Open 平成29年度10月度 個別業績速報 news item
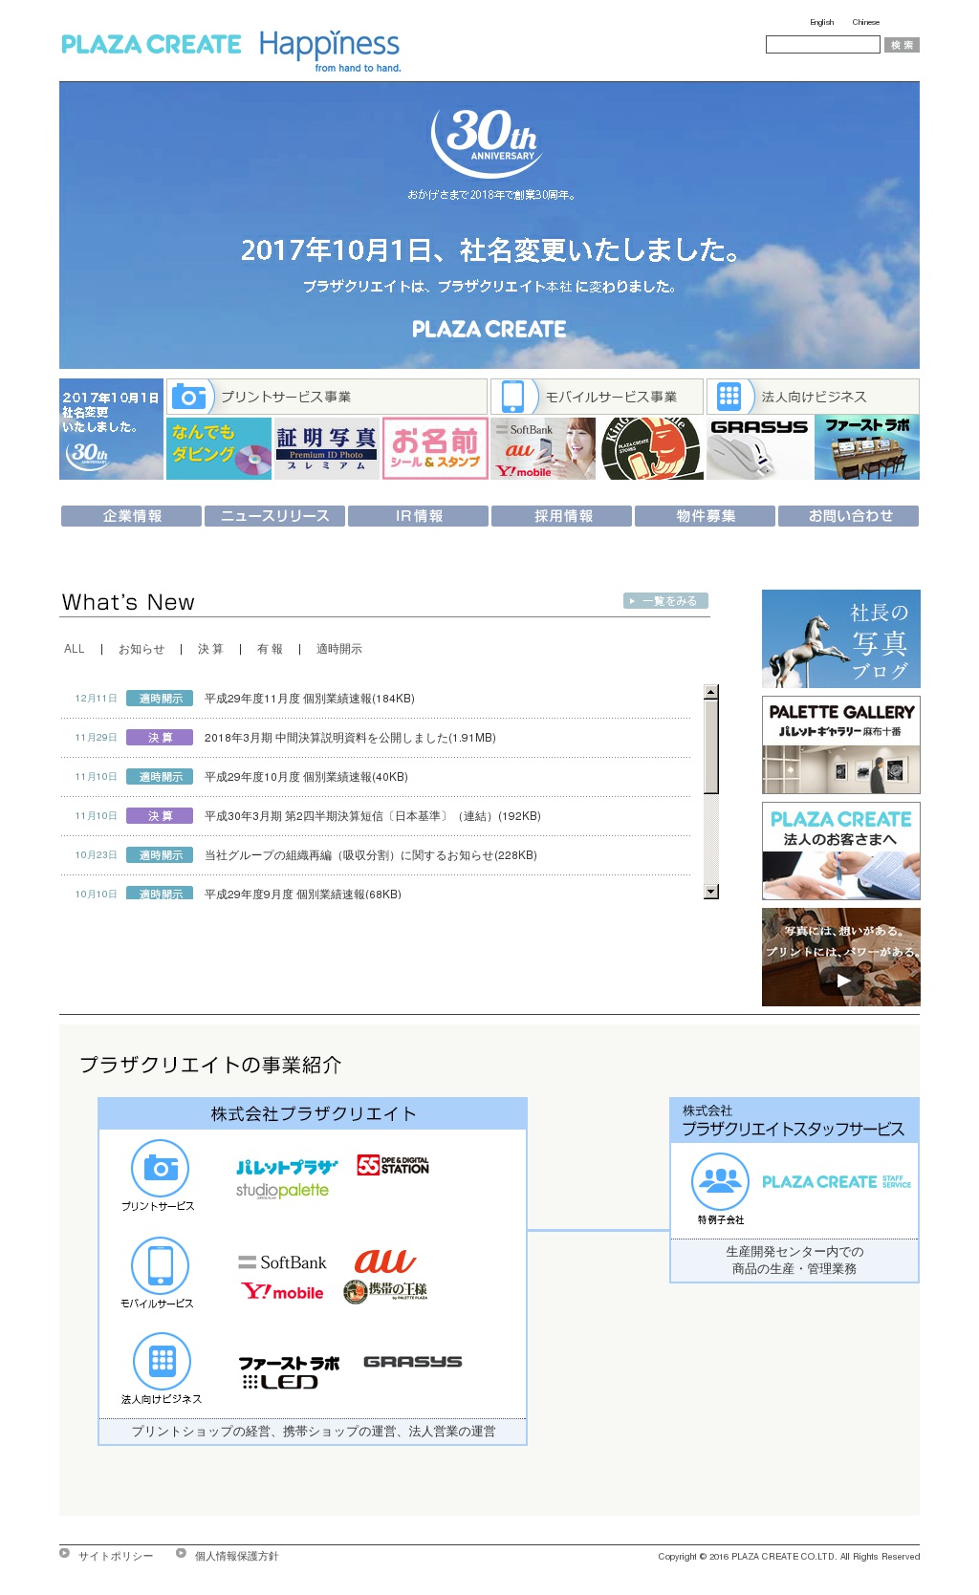The image size is (979, 1595). (306, 777)
